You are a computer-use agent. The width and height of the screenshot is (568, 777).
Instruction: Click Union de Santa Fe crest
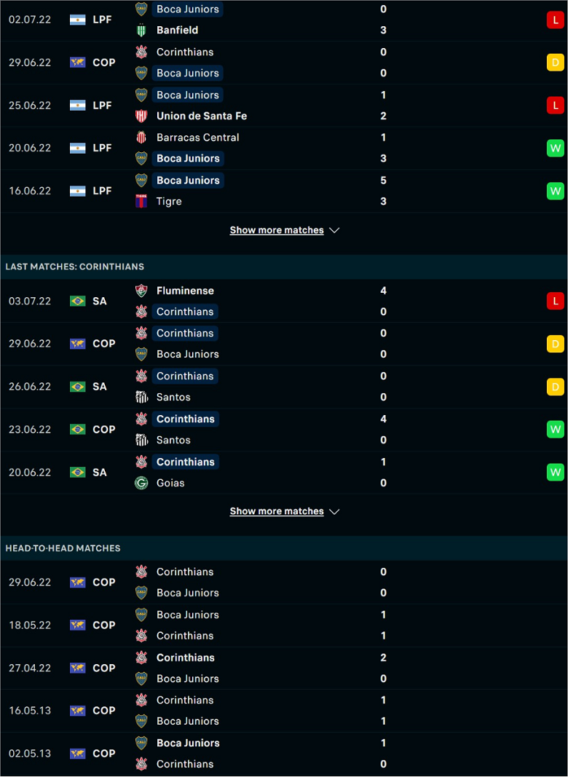(141, 116)
